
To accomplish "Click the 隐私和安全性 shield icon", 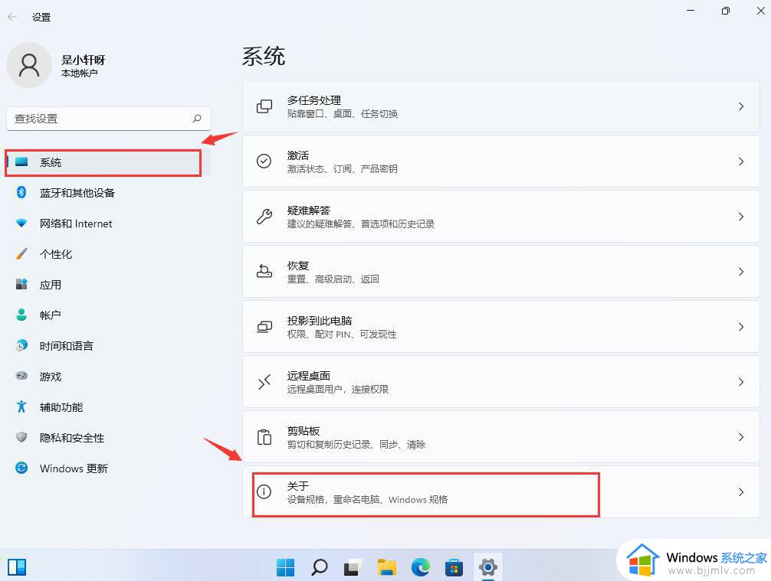I will [x=21, y=436].
